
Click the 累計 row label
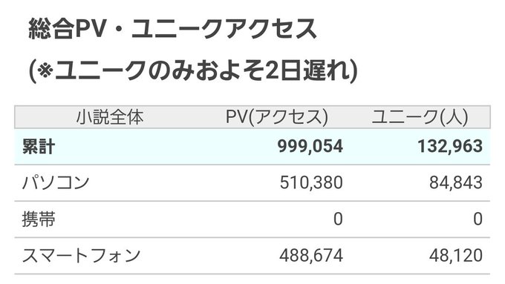39,147
